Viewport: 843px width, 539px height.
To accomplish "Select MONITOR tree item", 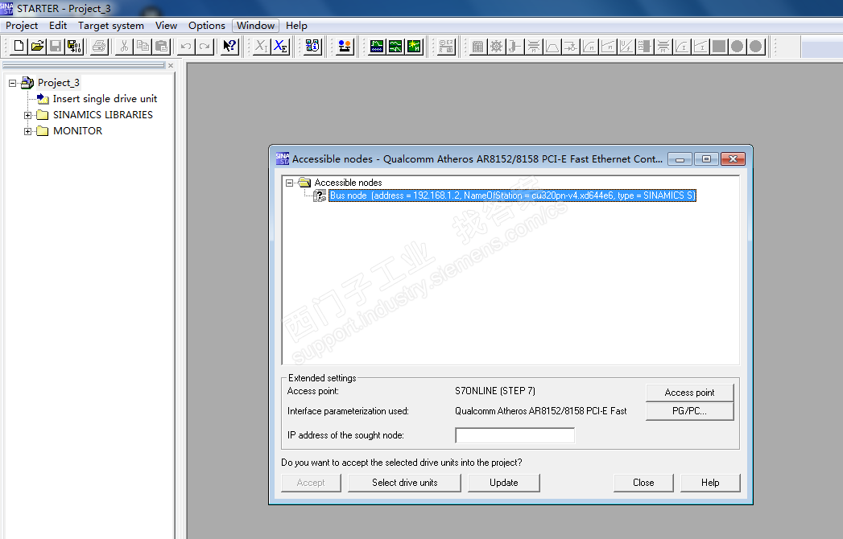I will tap(77, 131).
